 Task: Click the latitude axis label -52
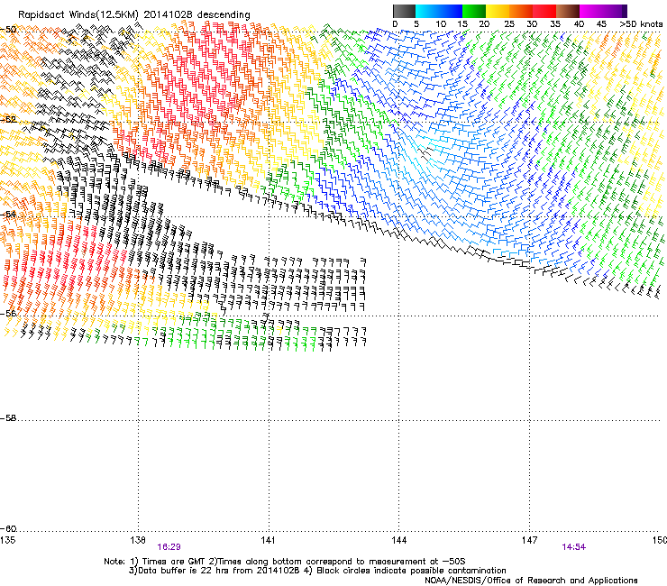pyautogui.click(x=8, y=120)
